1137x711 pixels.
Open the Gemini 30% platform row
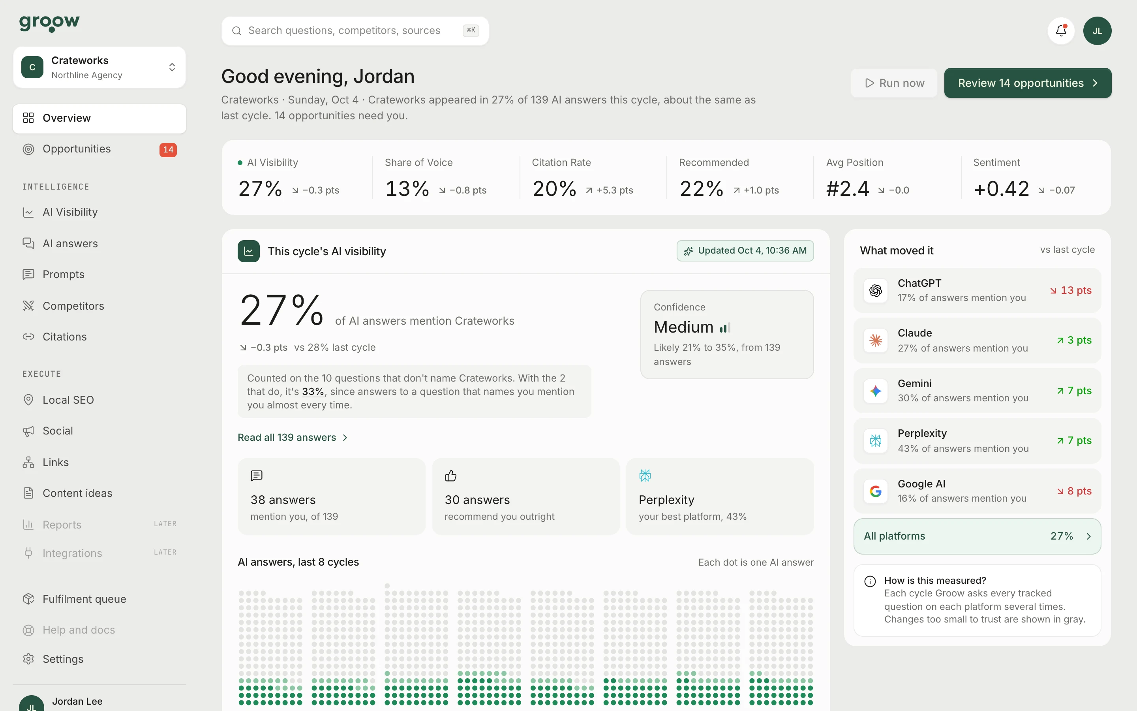pos(977,391)
